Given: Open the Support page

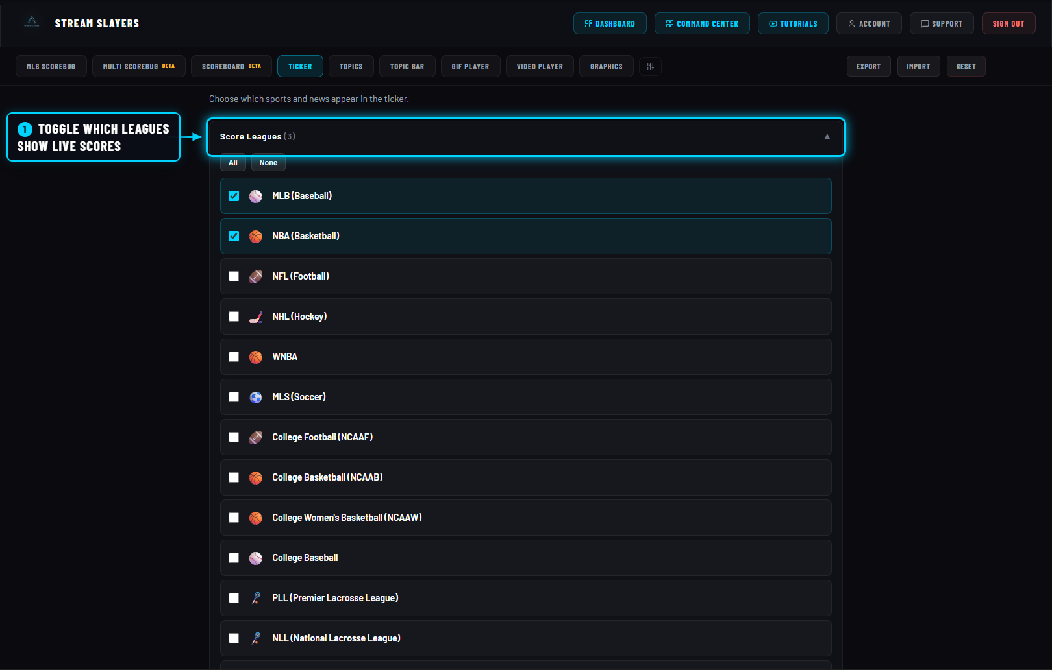Looking at the screenshot, I should point(942,23).
